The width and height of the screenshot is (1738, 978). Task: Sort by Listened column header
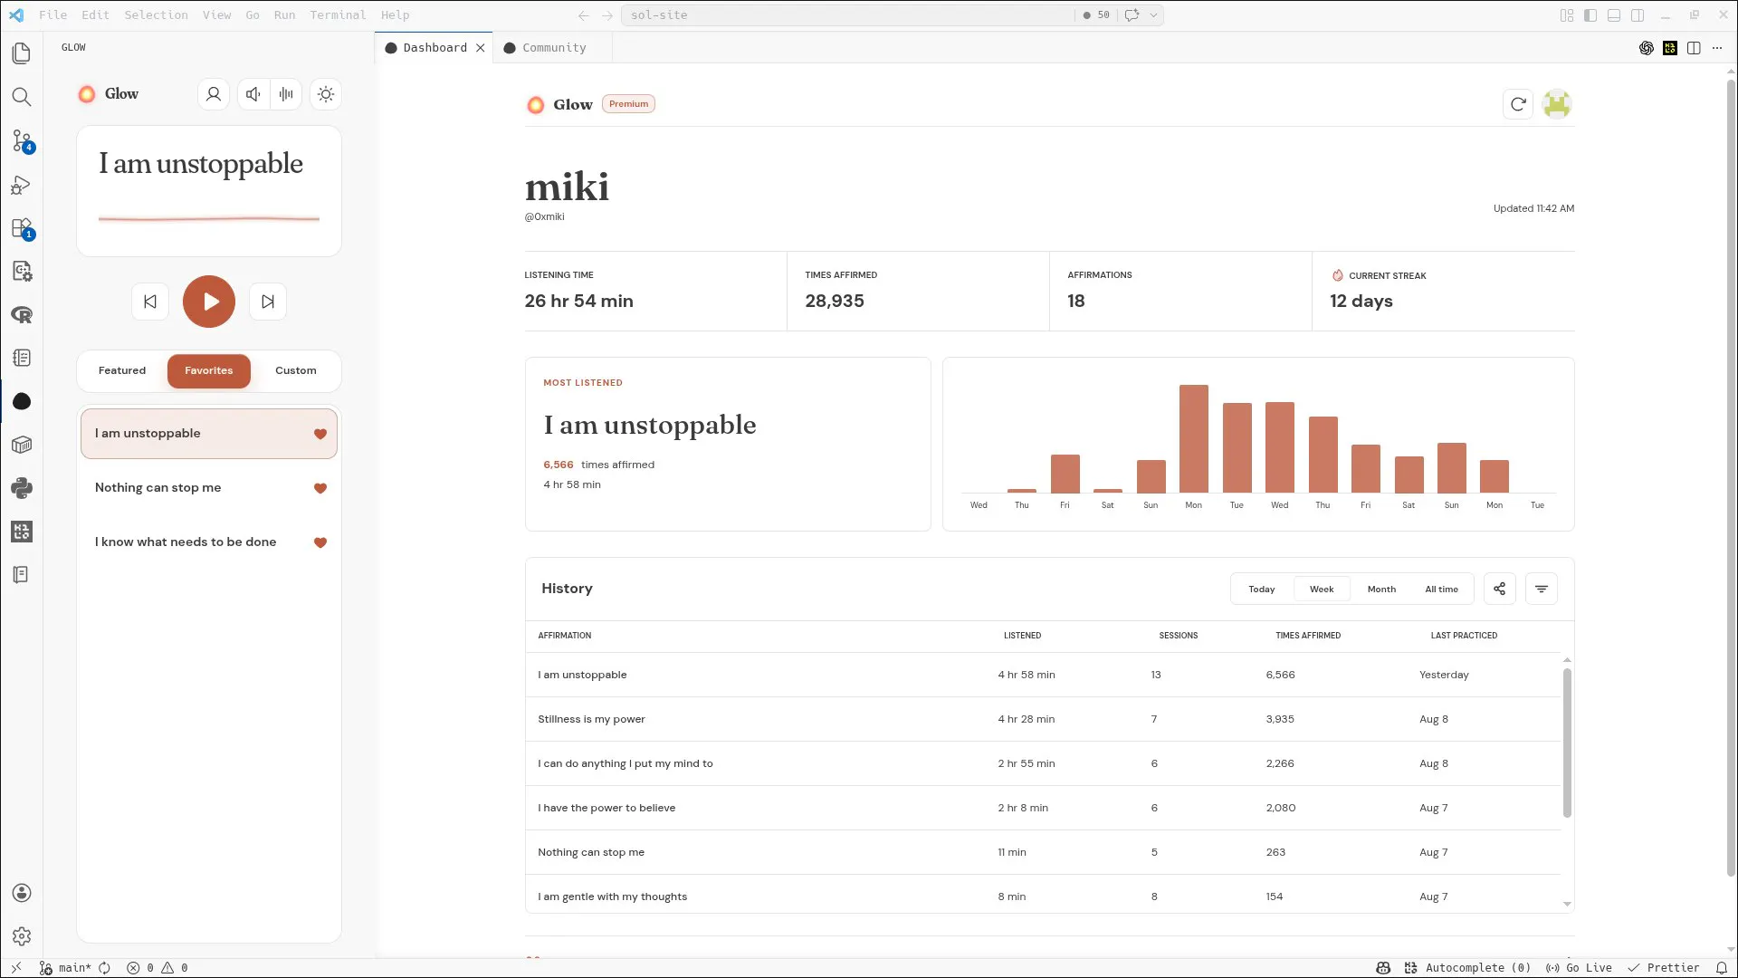(x=1022, y=636)
